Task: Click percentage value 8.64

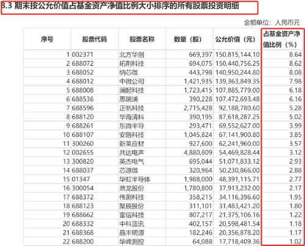Action: tap(295, 54)
